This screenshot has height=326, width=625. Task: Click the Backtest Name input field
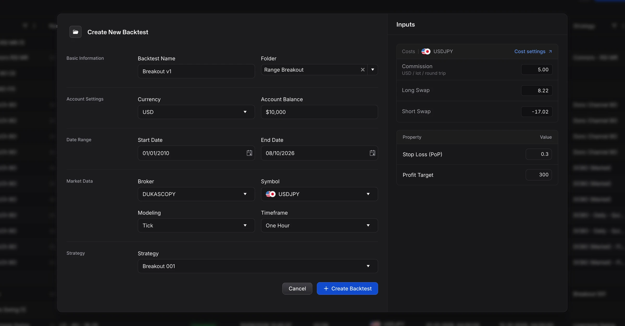196,71
